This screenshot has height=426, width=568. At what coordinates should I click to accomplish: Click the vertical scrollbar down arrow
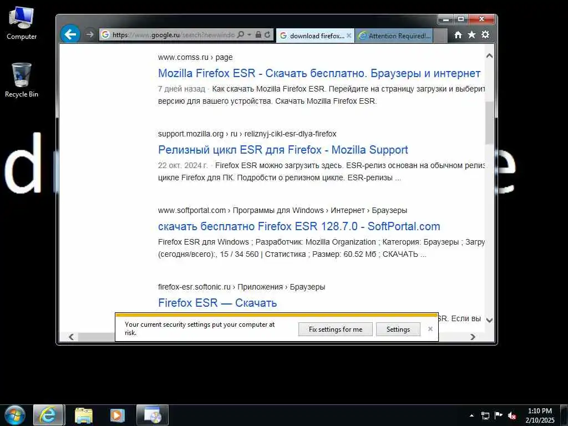[x=489, y=320]
